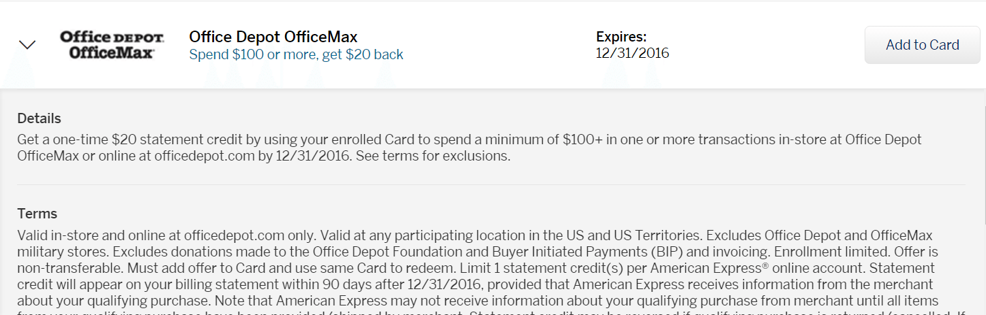The image size is (986, 315).
Task: Click the Terms section heading
Action: [x=37, y=214]
